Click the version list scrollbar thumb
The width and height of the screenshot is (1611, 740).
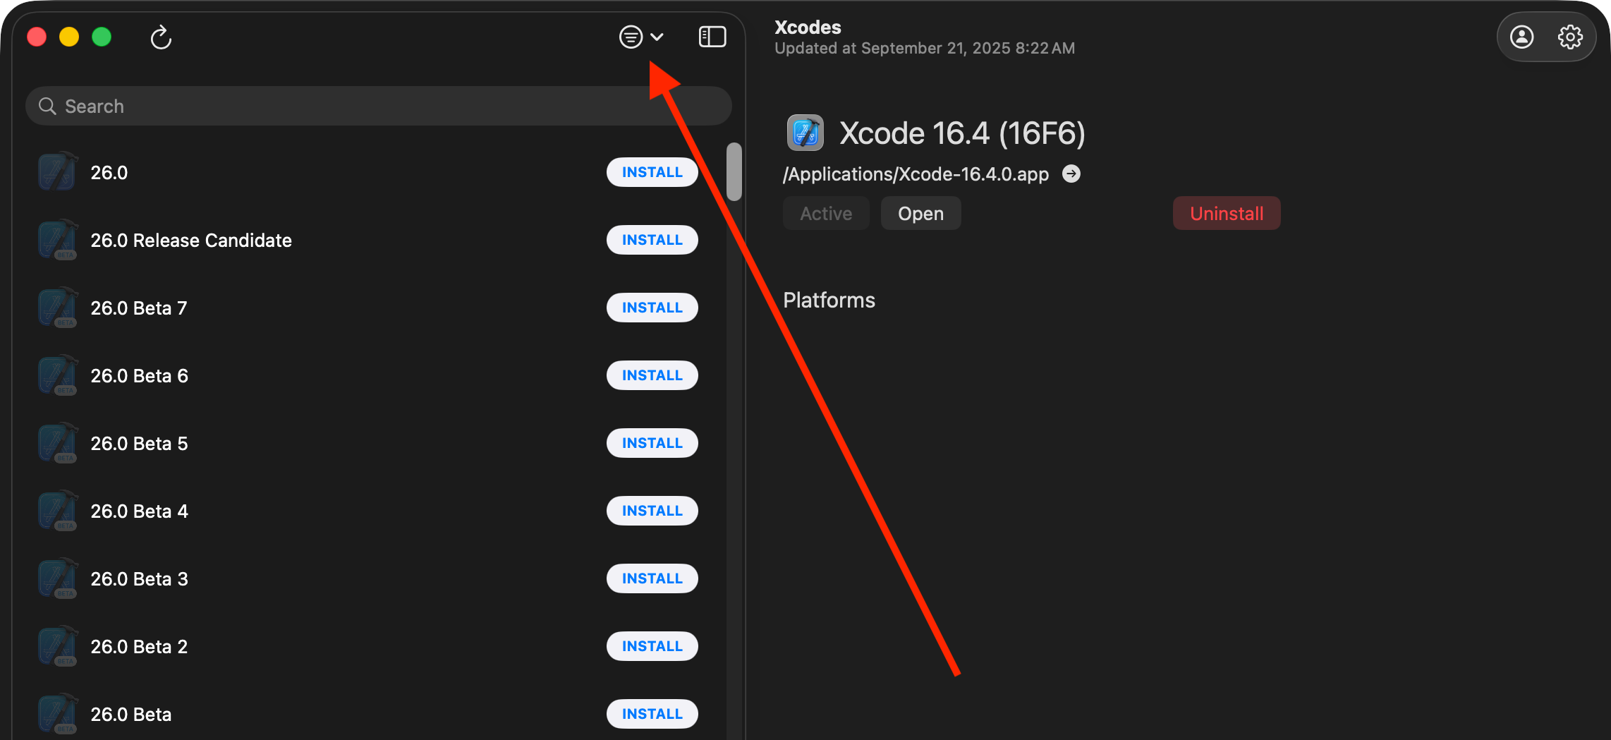point(734,171)
